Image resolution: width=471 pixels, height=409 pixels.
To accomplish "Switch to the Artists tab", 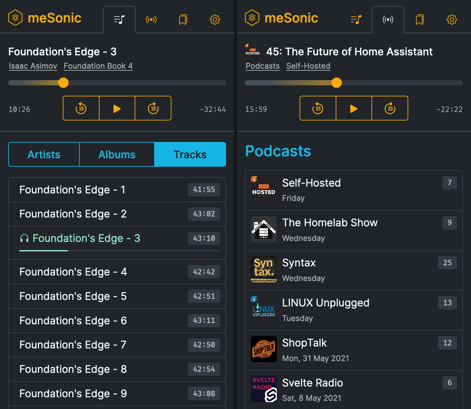I will [44, 154].
